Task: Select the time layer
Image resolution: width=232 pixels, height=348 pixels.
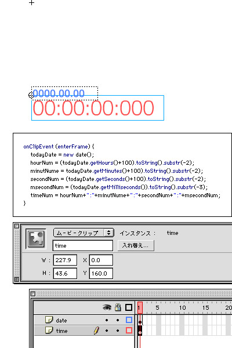Action: point(84,331)
